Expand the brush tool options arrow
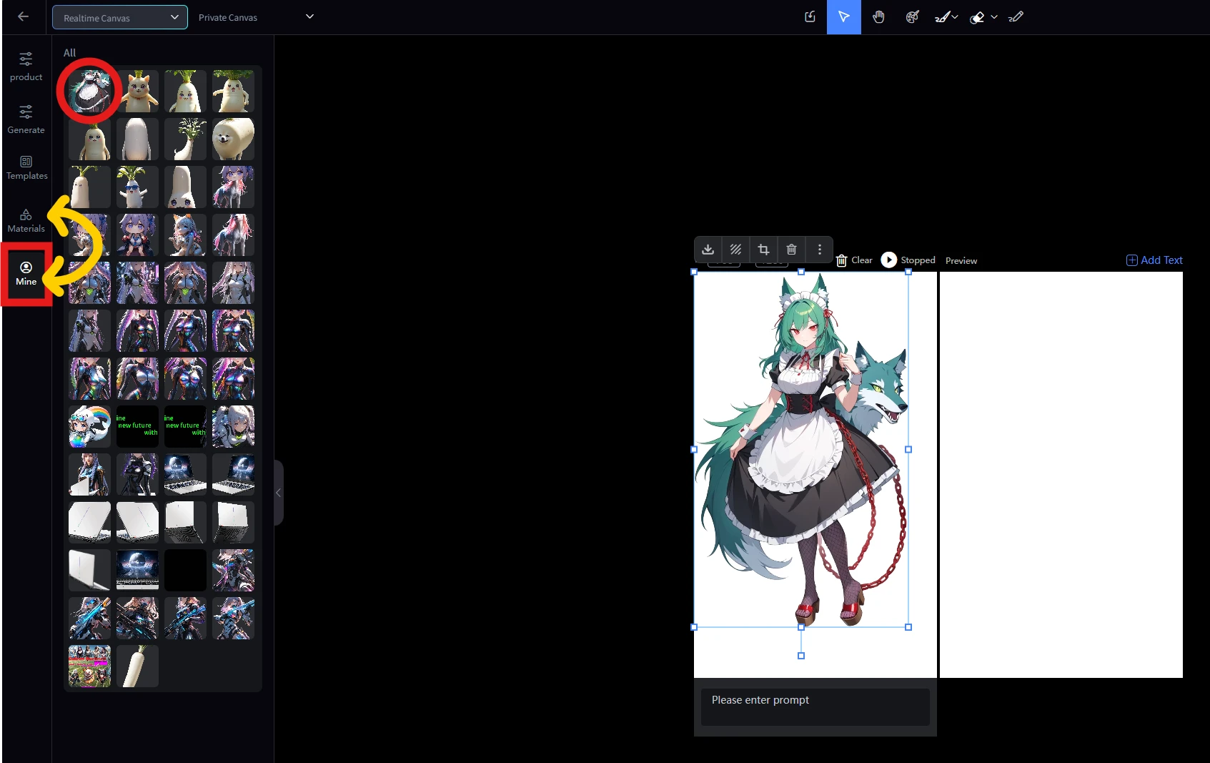The image size is (1210, 763). click(955, 17)
